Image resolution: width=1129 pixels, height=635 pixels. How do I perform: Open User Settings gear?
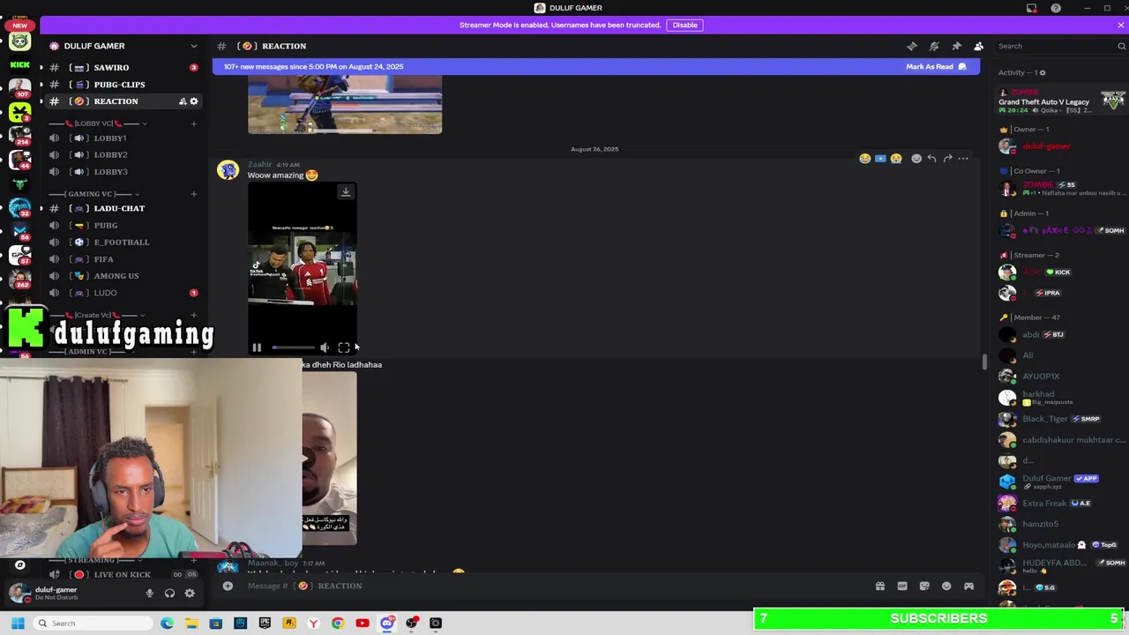pyautogui.click(x=190, y=594)
